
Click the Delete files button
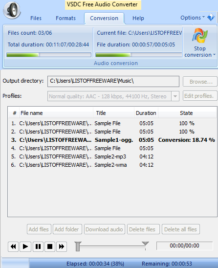(143, 229)
